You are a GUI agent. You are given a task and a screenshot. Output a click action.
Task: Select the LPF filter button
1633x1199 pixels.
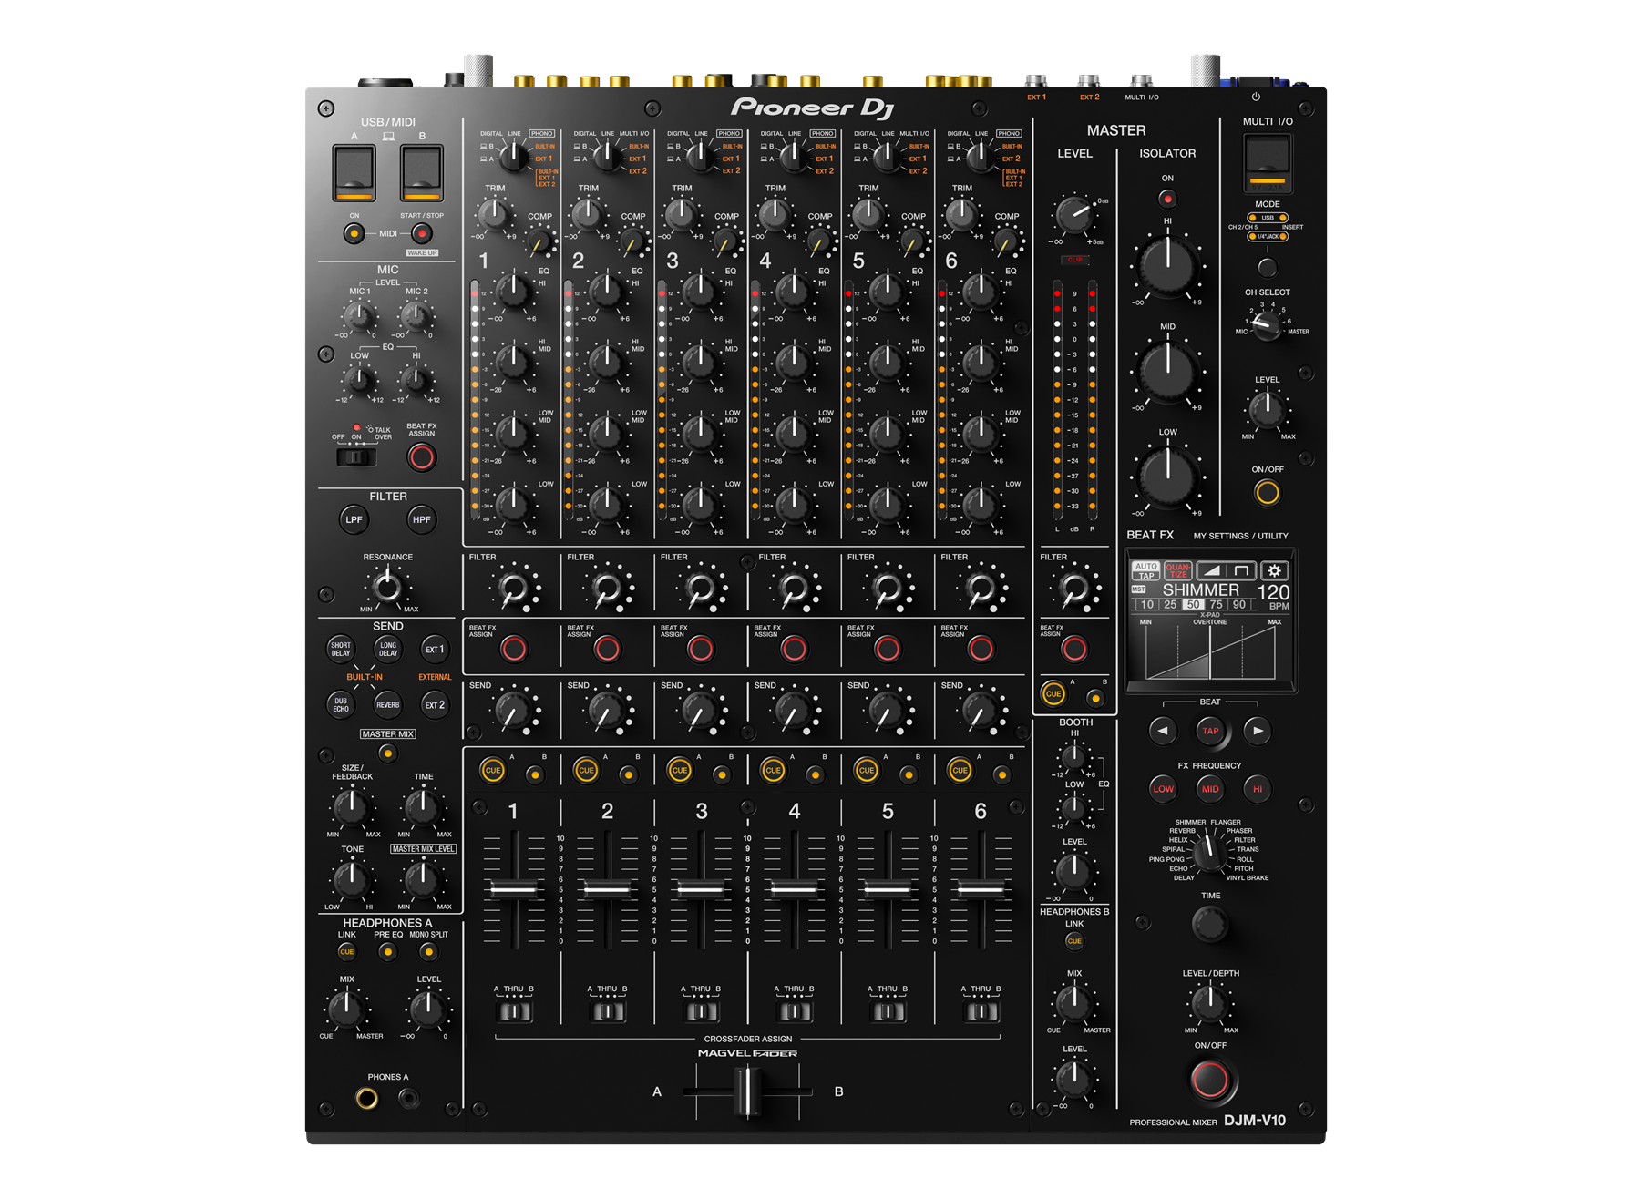click(354, 520)
